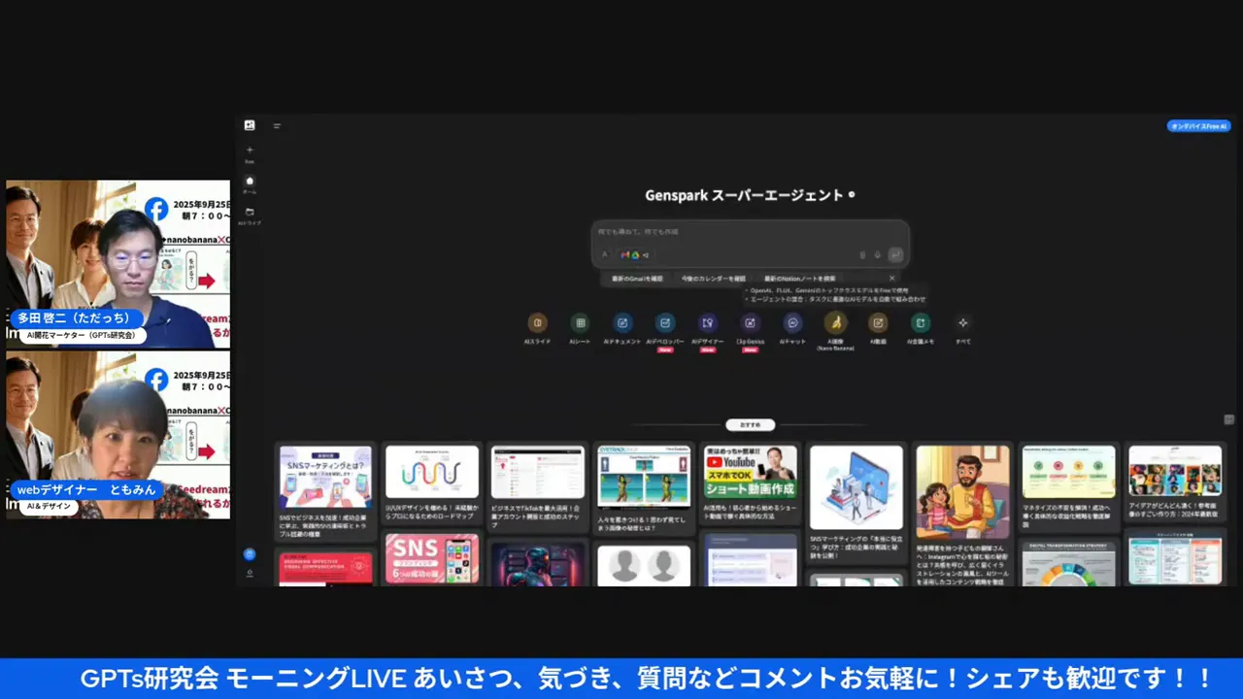
Task: Click the microphone icon in prompt box
Action: 877,255
